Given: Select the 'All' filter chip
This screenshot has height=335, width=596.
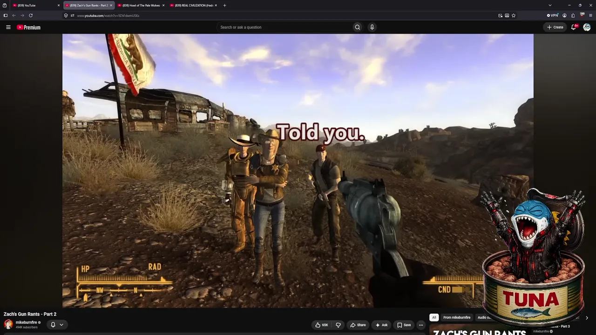Looking at the screenshot, I should [x=434, y=317].
